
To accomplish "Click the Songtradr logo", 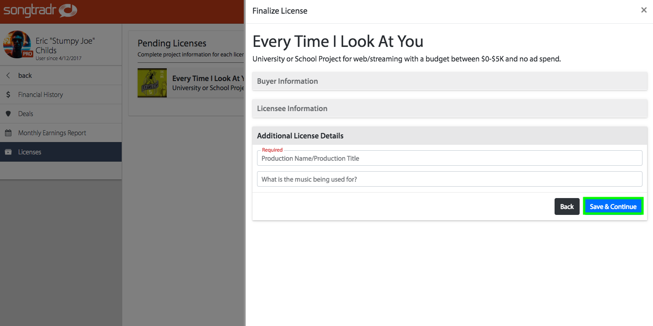I will click(40, 10).
